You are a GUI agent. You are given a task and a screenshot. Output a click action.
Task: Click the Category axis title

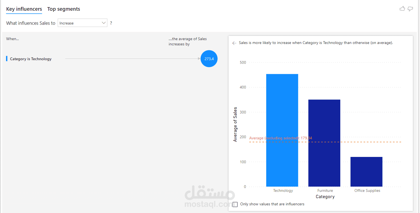pos(325,197)
